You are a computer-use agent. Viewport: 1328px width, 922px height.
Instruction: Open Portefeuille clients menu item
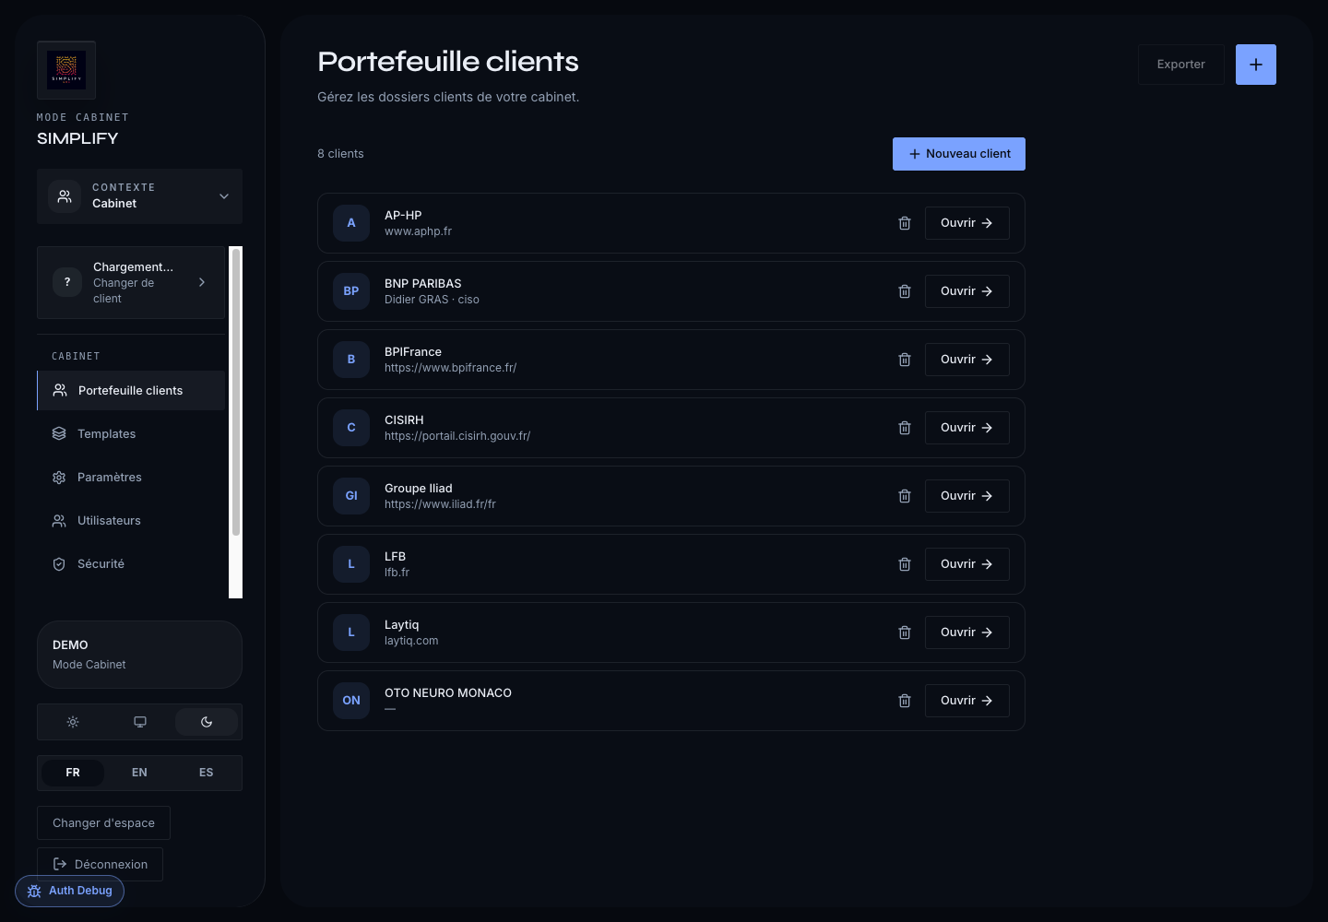[131, 391]
